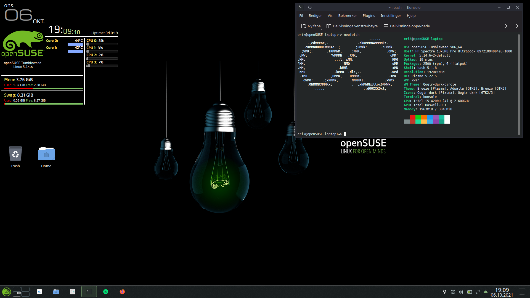Click the Konsole vertical scrollbar
530x298 pixels.
[x=519, y=85]
